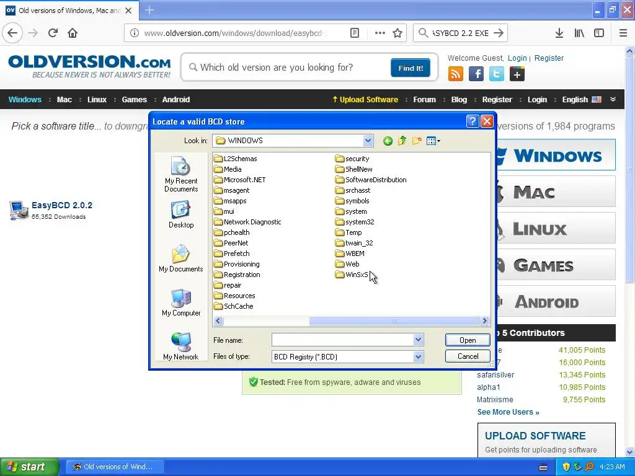Open My Network in places bar
635x476 pixels.
pos(180,346)
